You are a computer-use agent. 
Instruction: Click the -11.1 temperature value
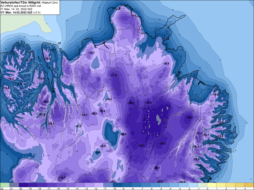[x=53, y=50]
